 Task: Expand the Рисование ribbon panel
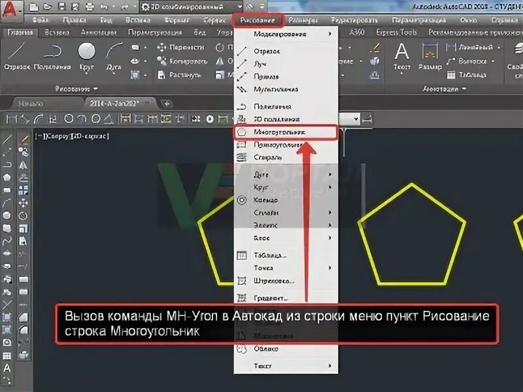(76, 89)
